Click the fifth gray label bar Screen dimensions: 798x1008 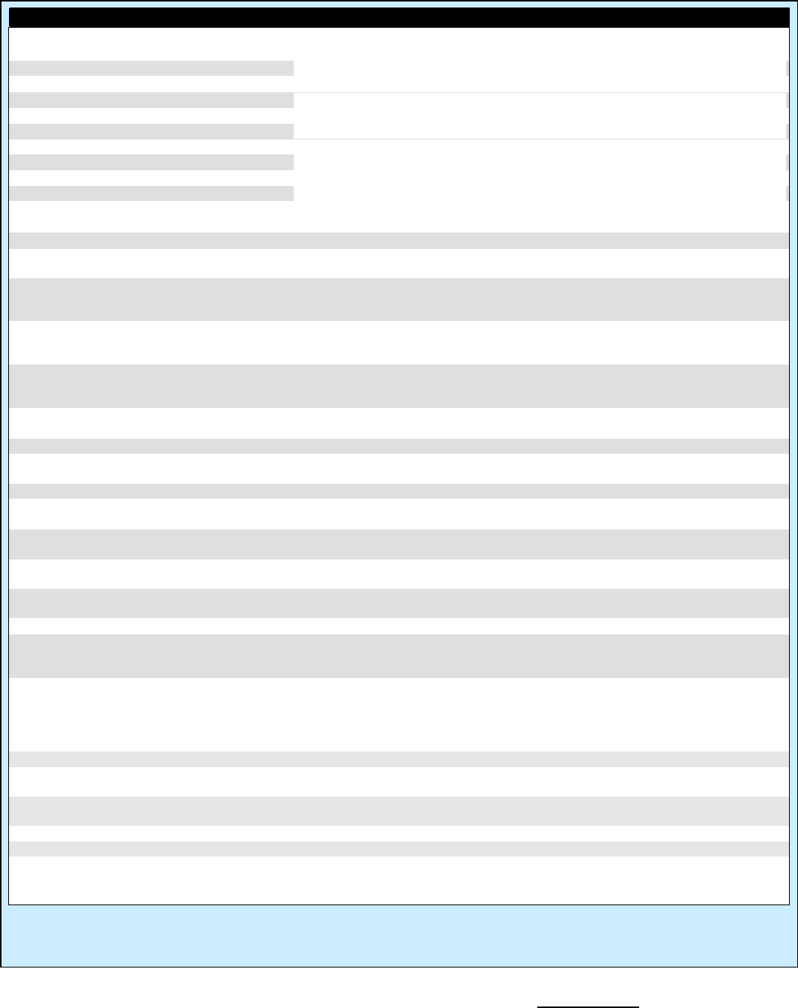pos(151,193)
